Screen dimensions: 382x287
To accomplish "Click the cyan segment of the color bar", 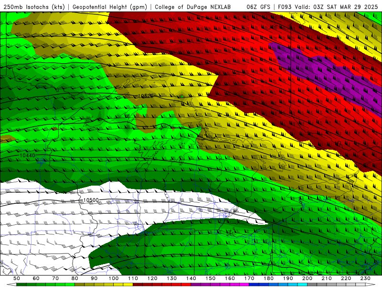I will 302,285.
